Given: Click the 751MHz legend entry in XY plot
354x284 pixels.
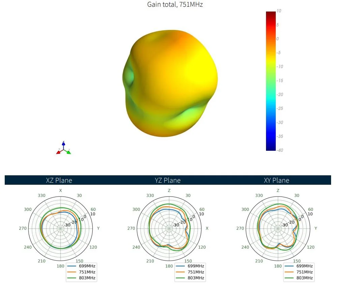Looking at the screenshot, I should 299,272.
